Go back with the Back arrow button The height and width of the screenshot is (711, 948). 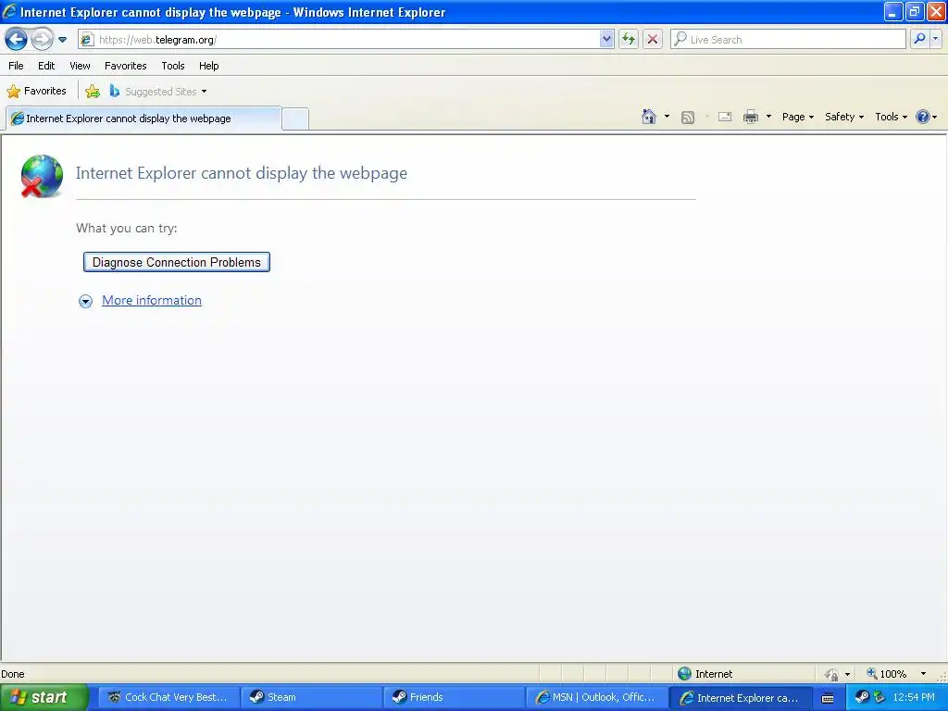click(17, 39)
